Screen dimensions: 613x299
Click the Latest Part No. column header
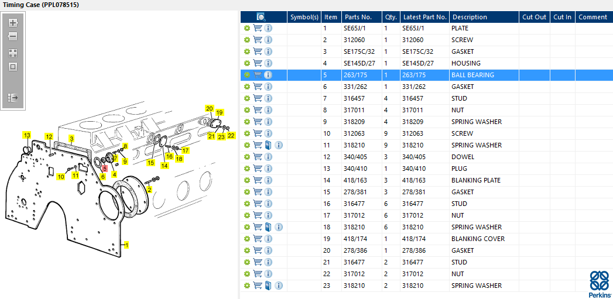point(424,17)
